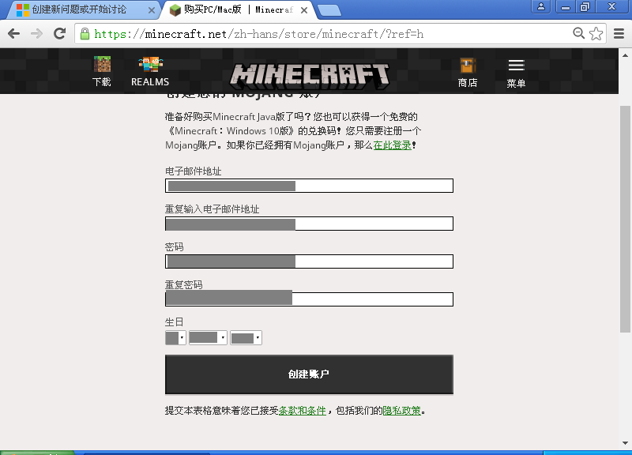Open the REALMS characters icon

pos(150,64)
